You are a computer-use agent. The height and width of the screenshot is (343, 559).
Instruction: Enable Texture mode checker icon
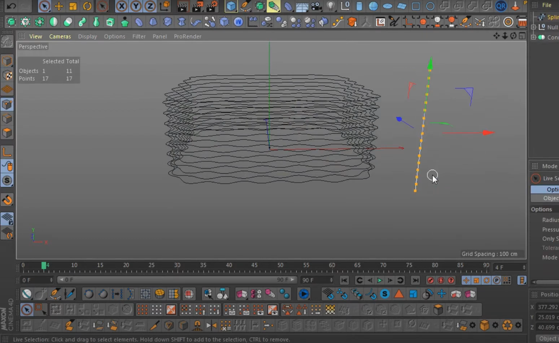point(7,75)
